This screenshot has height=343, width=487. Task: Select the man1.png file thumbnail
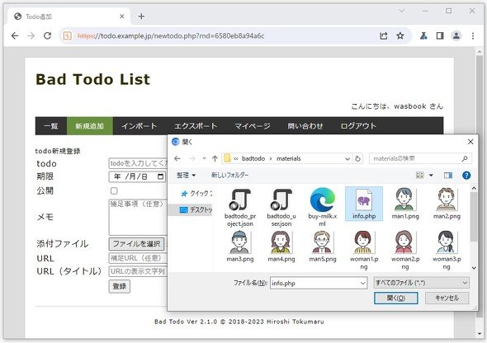405,204
